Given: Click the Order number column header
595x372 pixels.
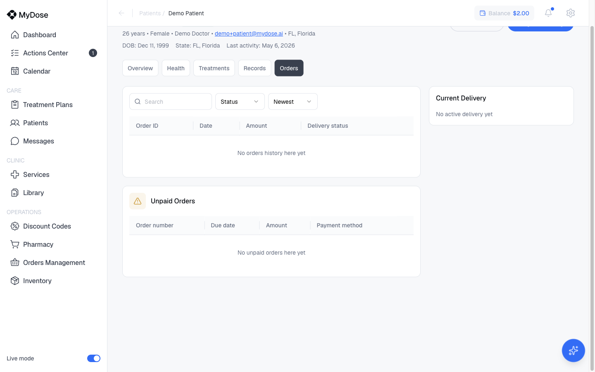Looking at the screenshot, I should pyautogui.click(x=155, y=225).
